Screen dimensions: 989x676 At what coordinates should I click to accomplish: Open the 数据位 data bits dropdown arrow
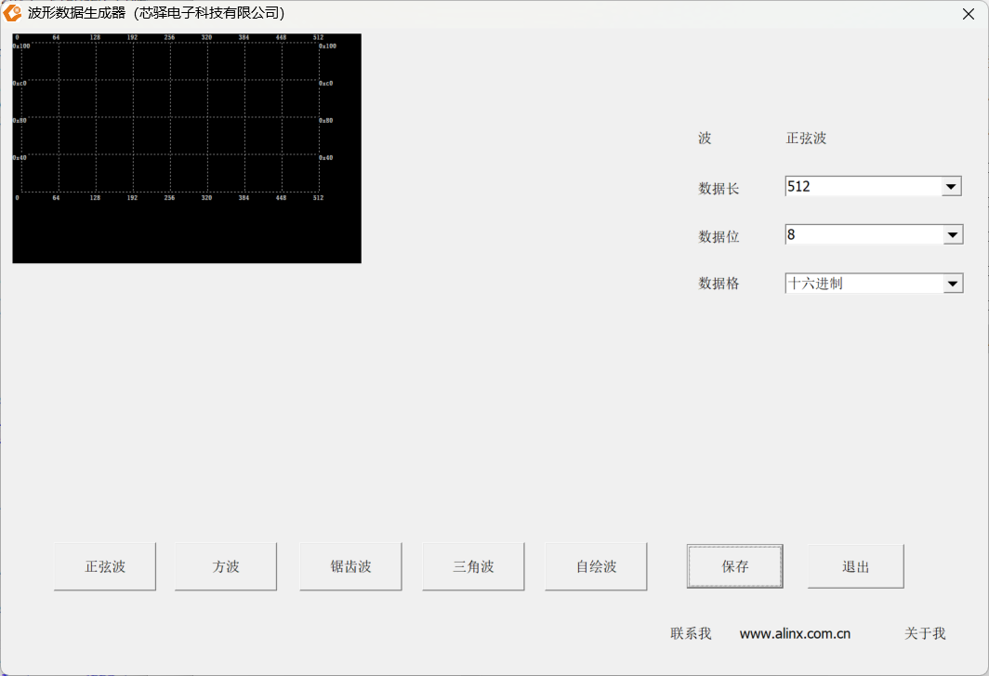953,235
